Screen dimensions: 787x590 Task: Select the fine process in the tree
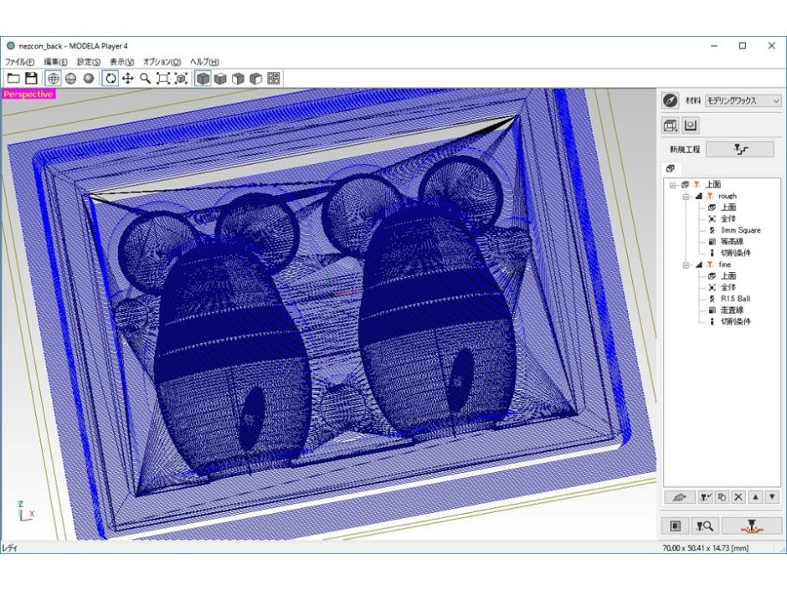point(725,264)
